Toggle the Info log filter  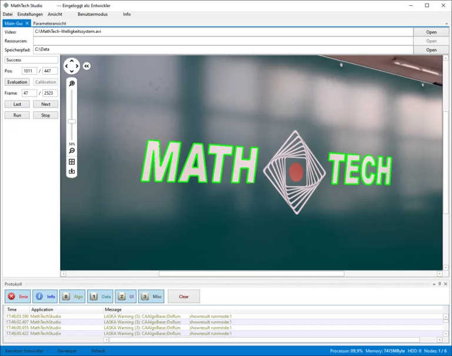click(x=45, y=297)
